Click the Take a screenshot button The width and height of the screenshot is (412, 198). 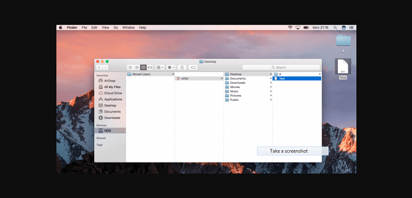point(293,151)
